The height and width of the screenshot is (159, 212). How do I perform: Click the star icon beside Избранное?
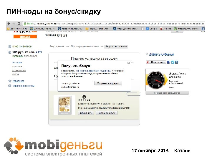pos(10,81)
